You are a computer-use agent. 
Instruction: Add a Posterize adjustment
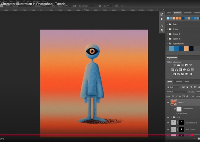179,74
